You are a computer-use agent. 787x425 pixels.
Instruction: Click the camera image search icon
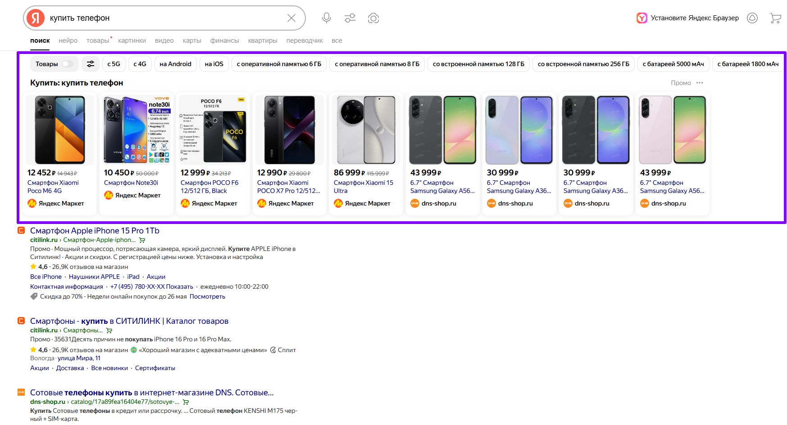click(373, 18)
